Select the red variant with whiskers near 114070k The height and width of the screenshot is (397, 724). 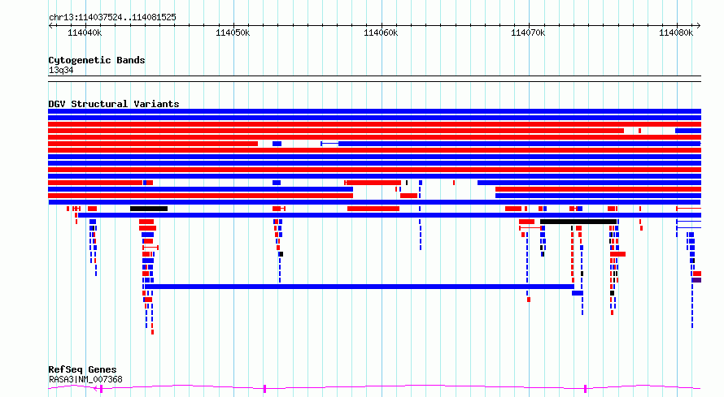pyautogui.click(x=530, y=228)
